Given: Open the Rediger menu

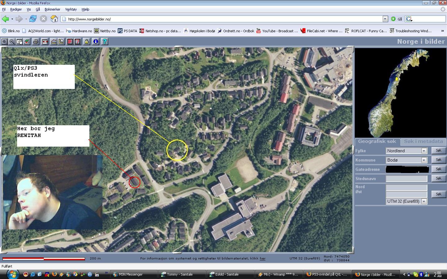Looking at the screenshot, I should [16, 9].
